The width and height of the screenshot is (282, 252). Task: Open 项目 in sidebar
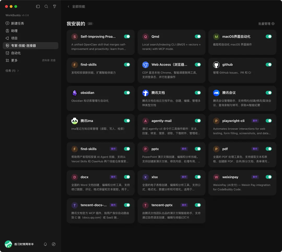click(31, 38)
